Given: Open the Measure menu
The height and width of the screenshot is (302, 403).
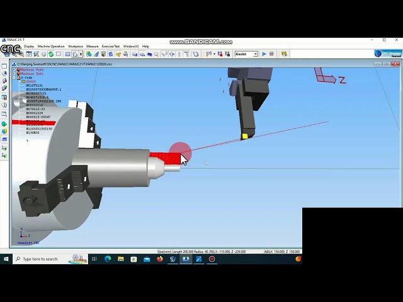Looking at the screenshot, I should (x=93, y=47).
